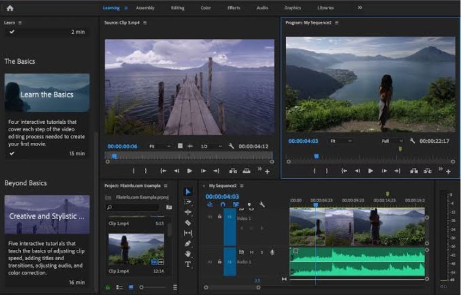Viewport: 461px width, 295px height.
Task: Click Lift button in Program monitor
Action: pyautogui.click(x=414, y=171)
